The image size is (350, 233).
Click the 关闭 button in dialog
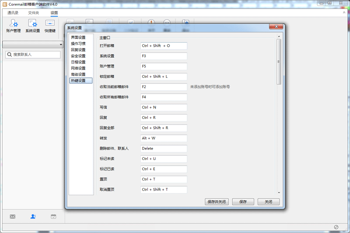[268, 202]
